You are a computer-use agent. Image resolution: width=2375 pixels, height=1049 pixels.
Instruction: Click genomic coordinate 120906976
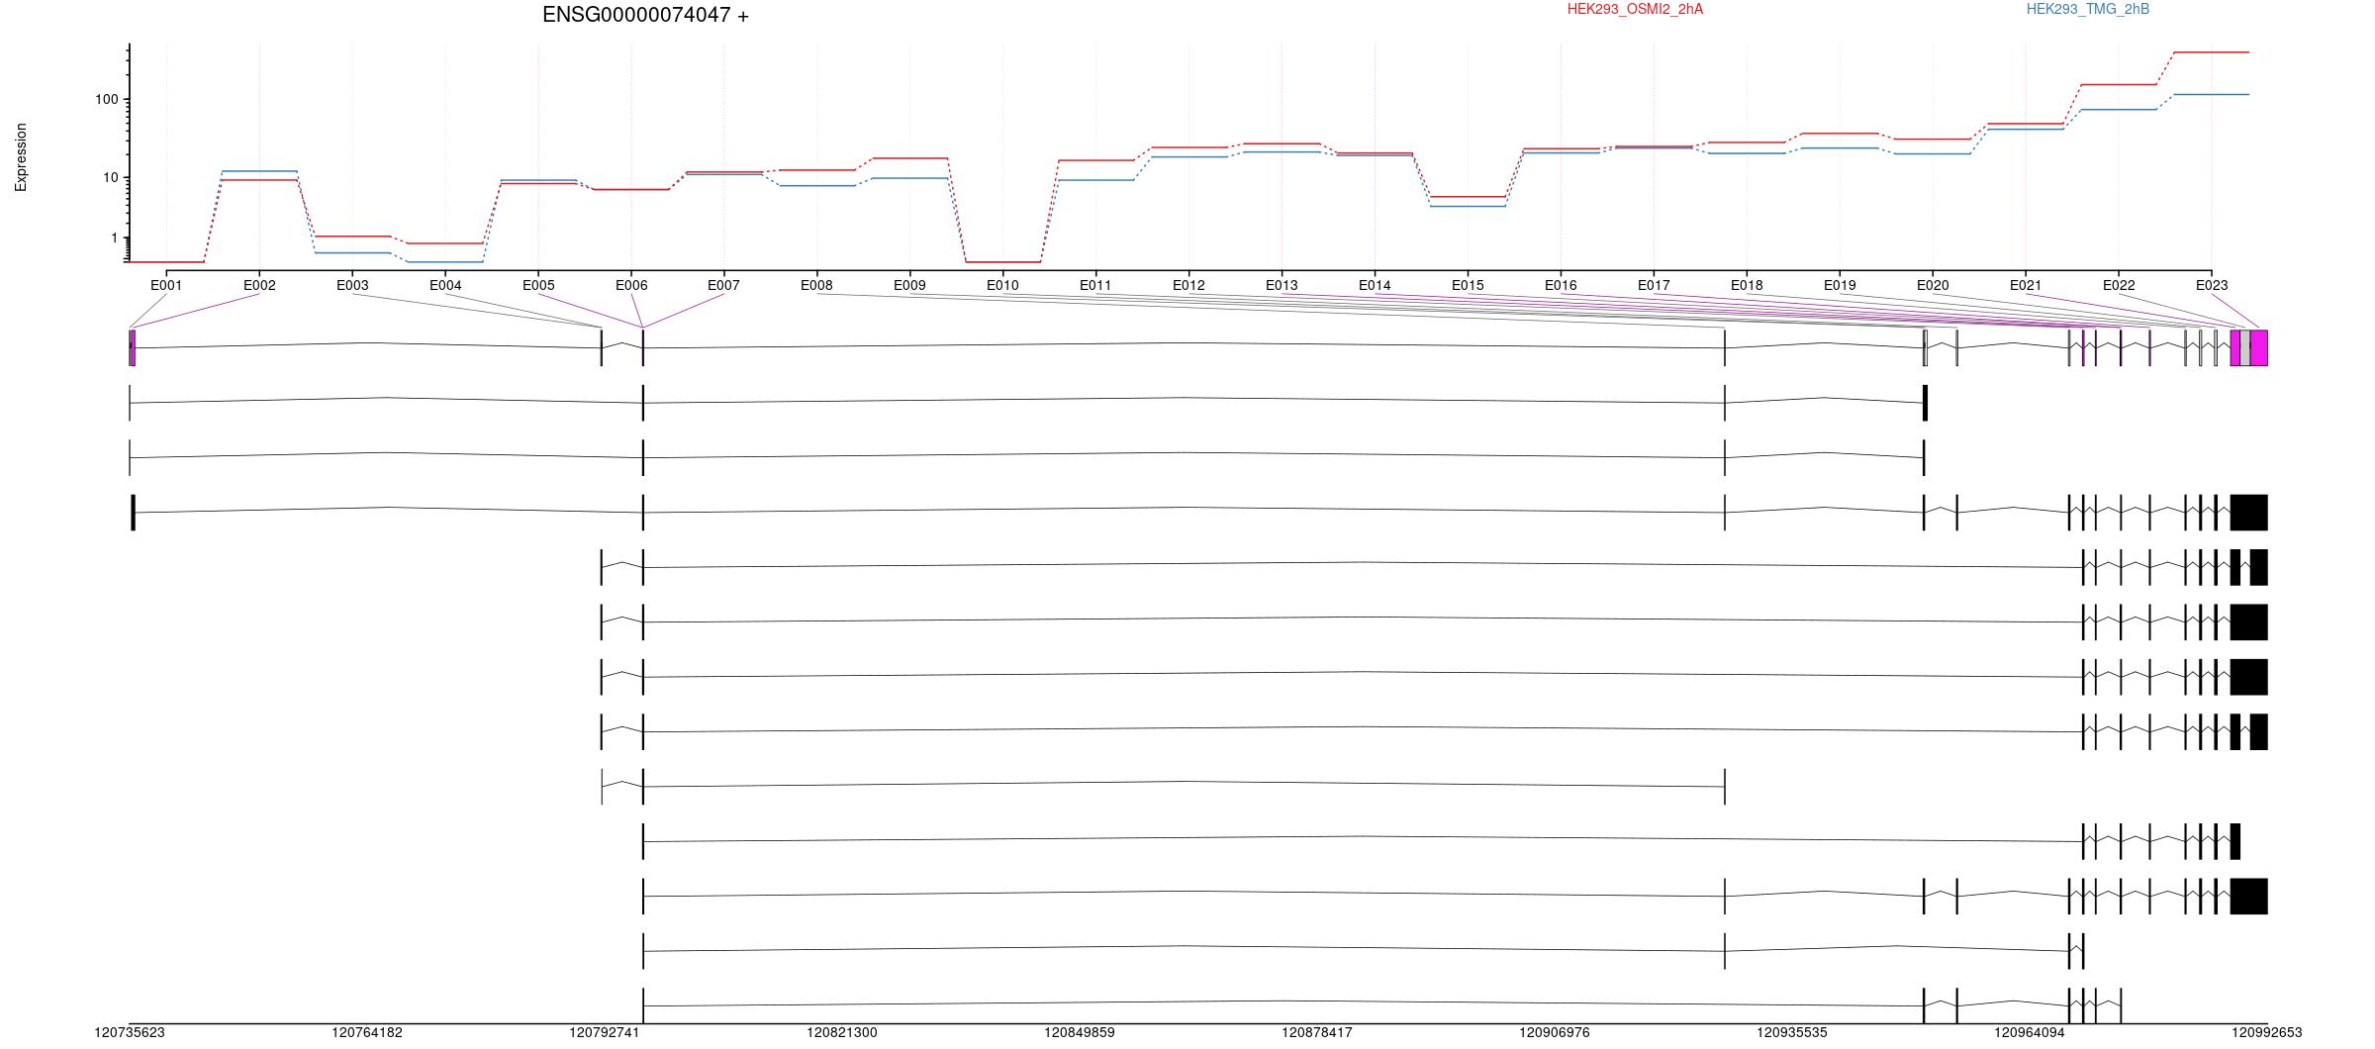[x=1555, y=1032]
